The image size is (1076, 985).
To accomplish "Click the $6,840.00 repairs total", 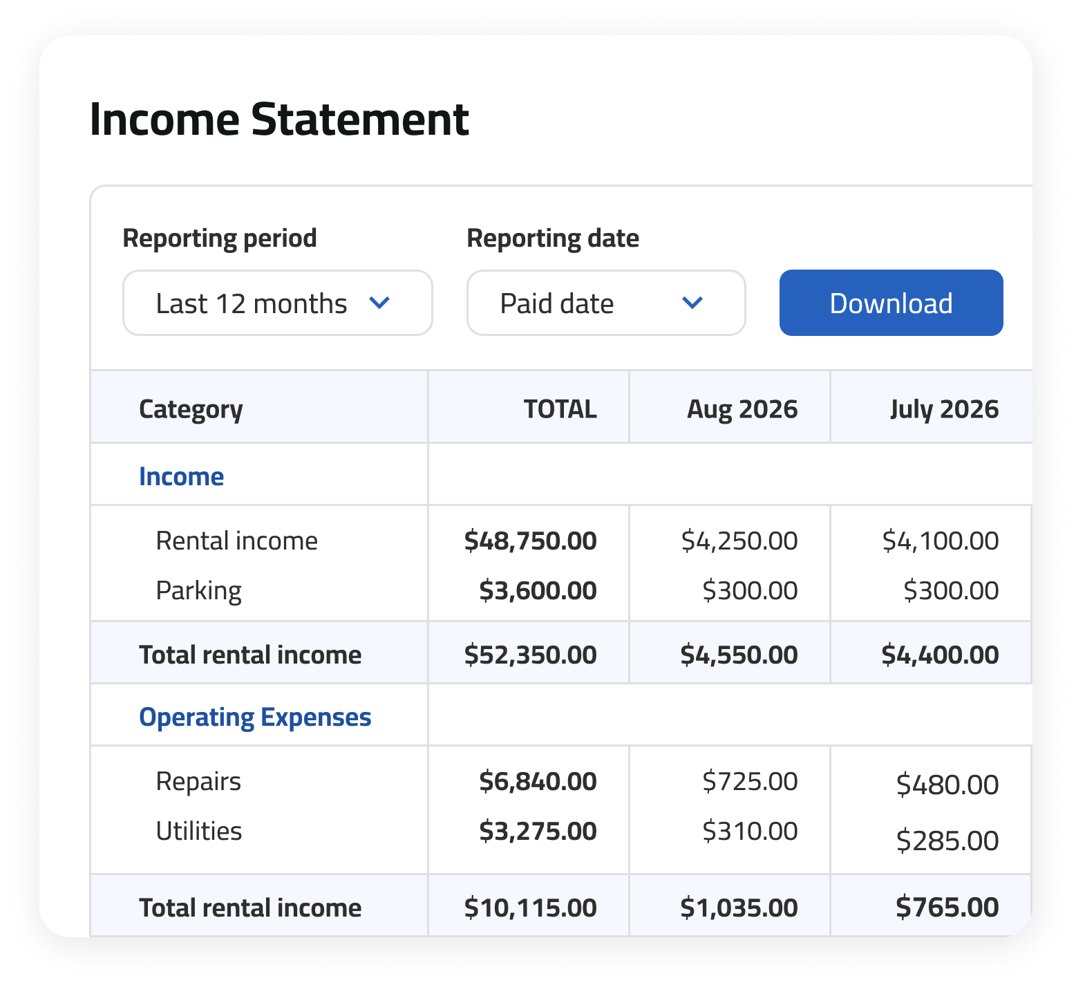I will pos(538,781).
